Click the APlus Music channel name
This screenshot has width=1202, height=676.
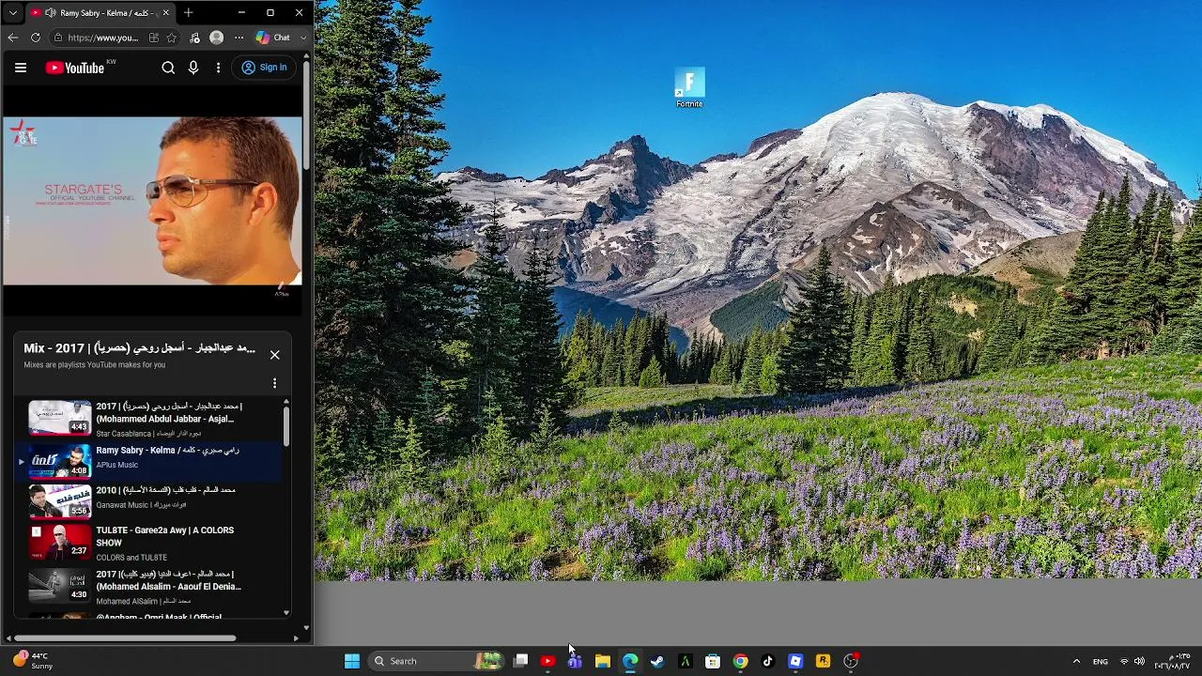pos(116,465)
